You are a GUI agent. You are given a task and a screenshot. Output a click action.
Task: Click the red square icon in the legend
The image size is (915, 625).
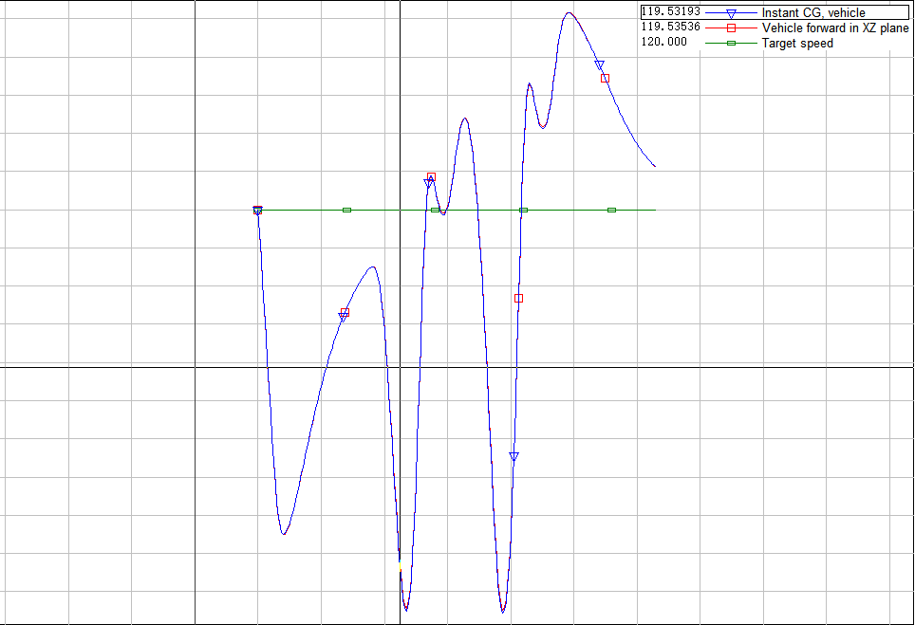(731, 28)
